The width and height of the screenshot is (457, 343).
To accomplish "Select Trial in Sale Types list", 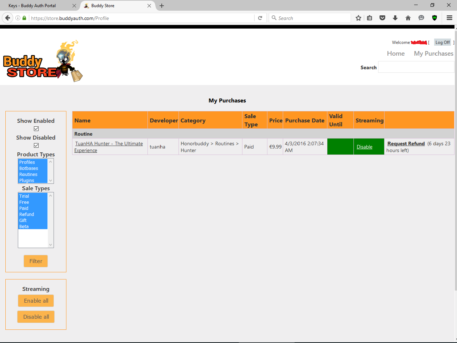I will [x=33, y=196].
